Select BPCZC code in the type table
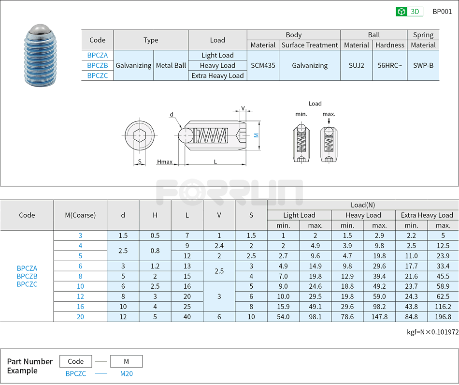The width and height of the screenshot is (459, 385). [97, 75]
